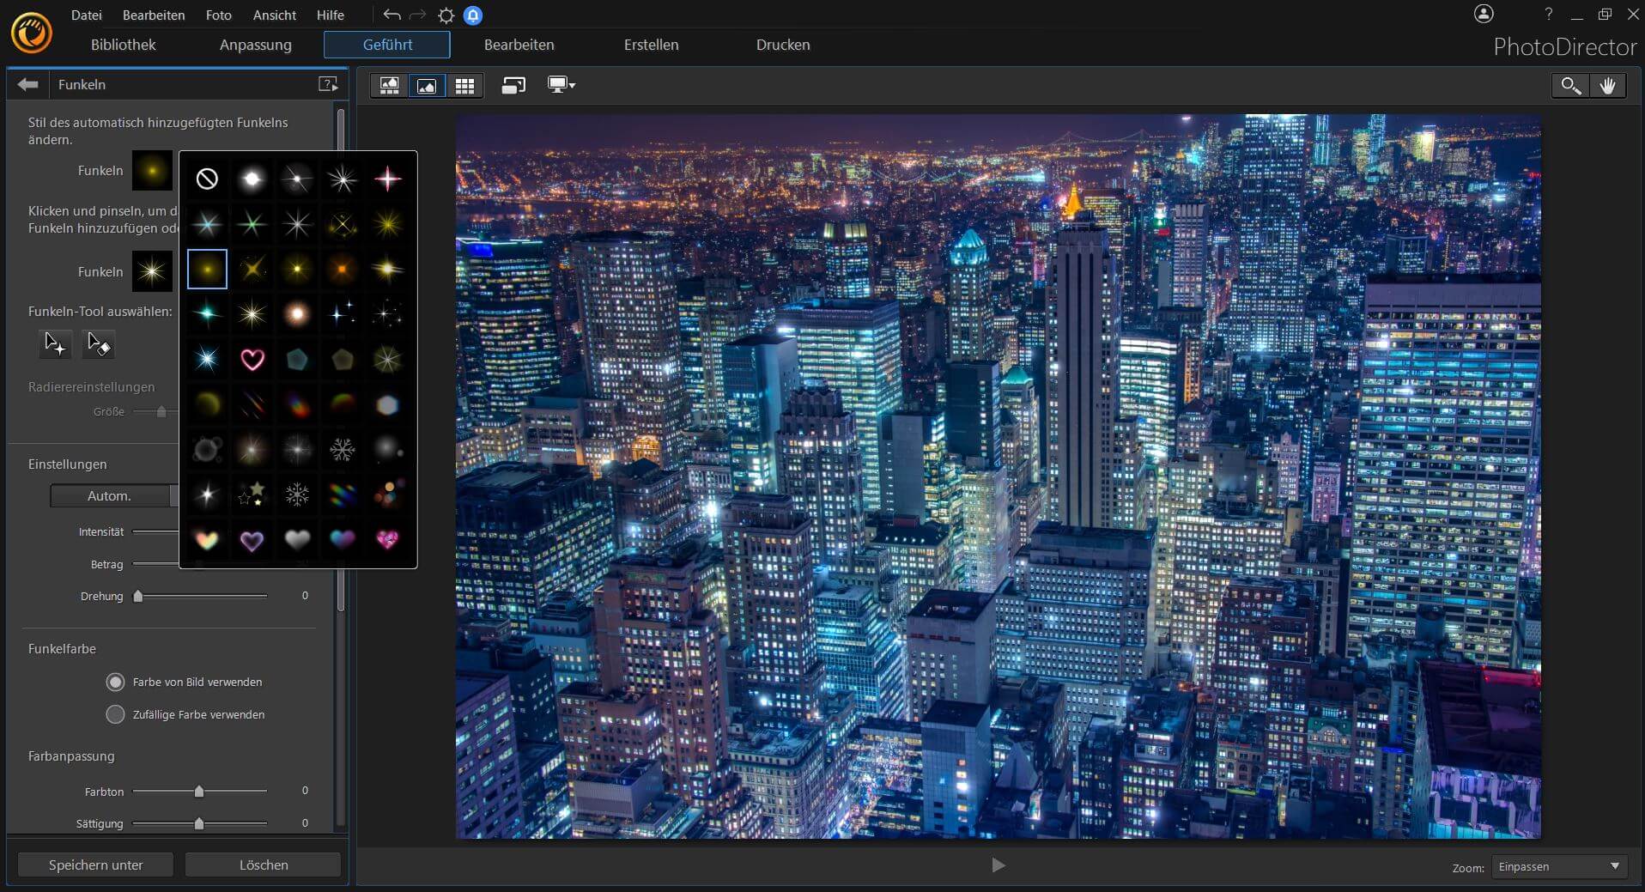Click the undo arrow
This screenshot has height=892, width=1645.
click(x=392, y=15)
